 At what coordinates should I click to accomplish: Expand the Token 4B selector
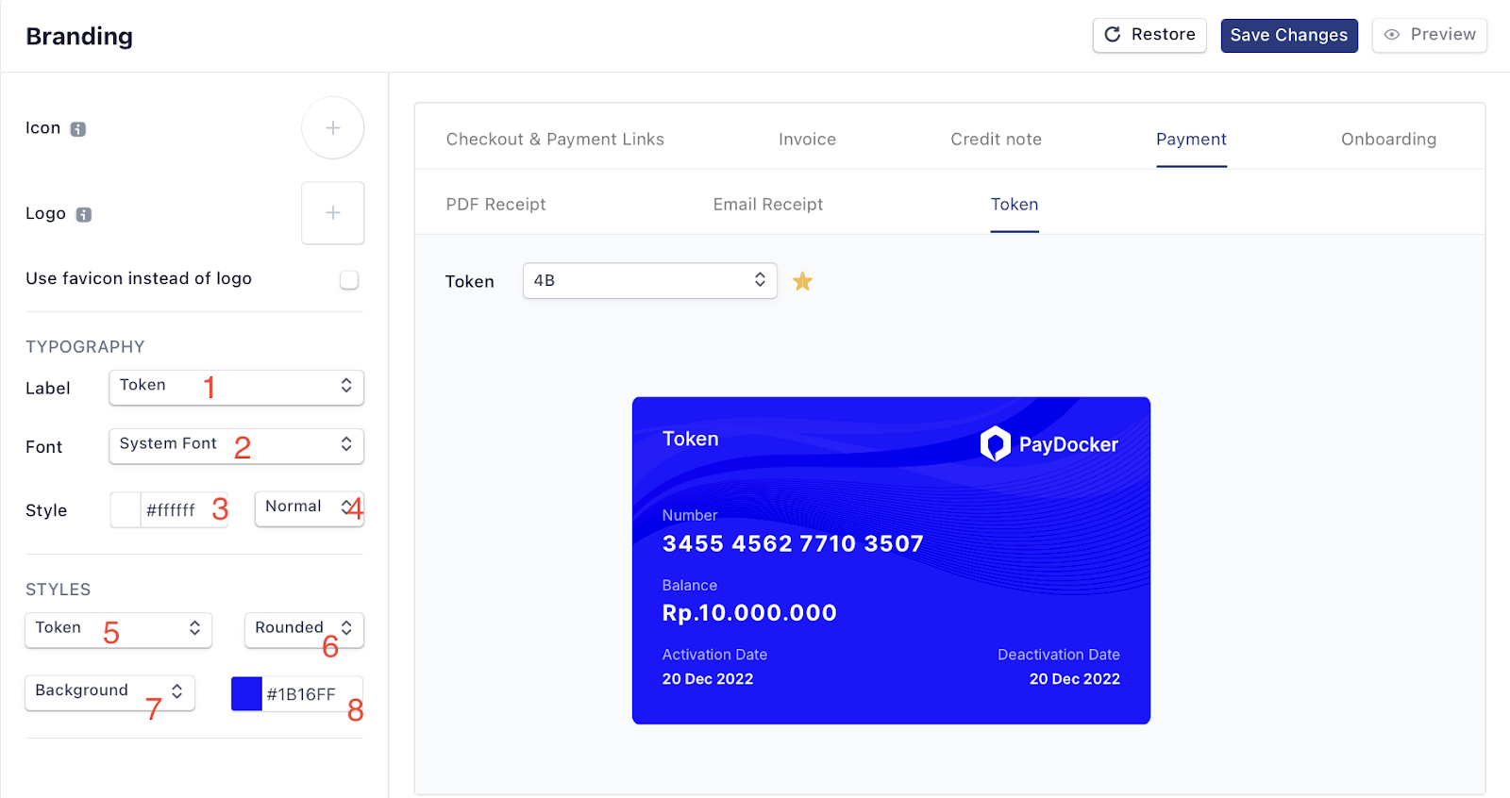(x=649, y=280)
